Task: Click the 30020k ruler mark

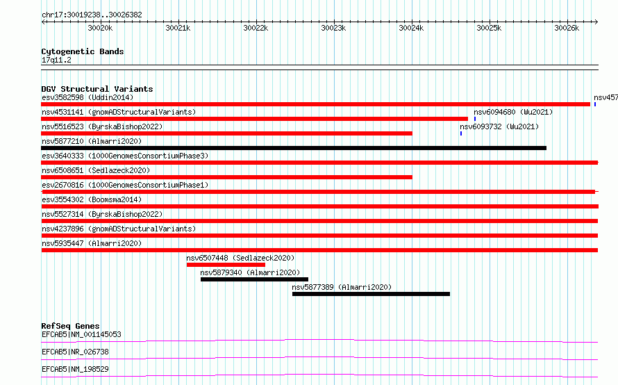Action: pos(100,28)
